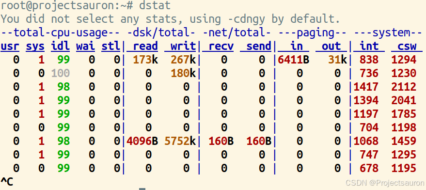Click the idle value '98' in the 1417 row
This screenshot has width=426, height=190.
point(63,87)
